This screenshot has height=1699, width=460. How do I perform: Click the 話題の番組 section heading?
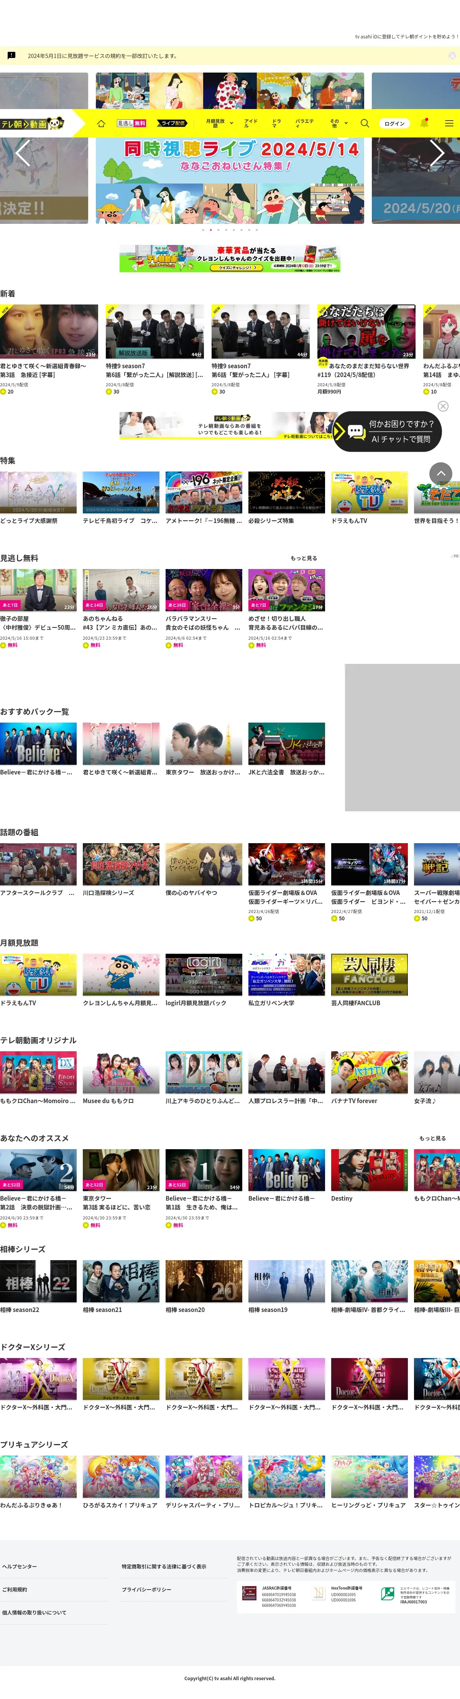tap(19, 832)
